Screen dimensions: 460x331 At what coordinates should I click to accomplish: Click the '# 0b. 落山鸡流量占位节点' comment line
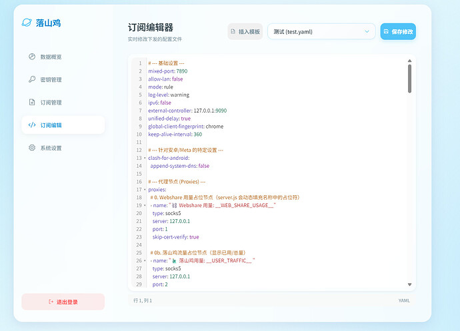click(199, 252)
